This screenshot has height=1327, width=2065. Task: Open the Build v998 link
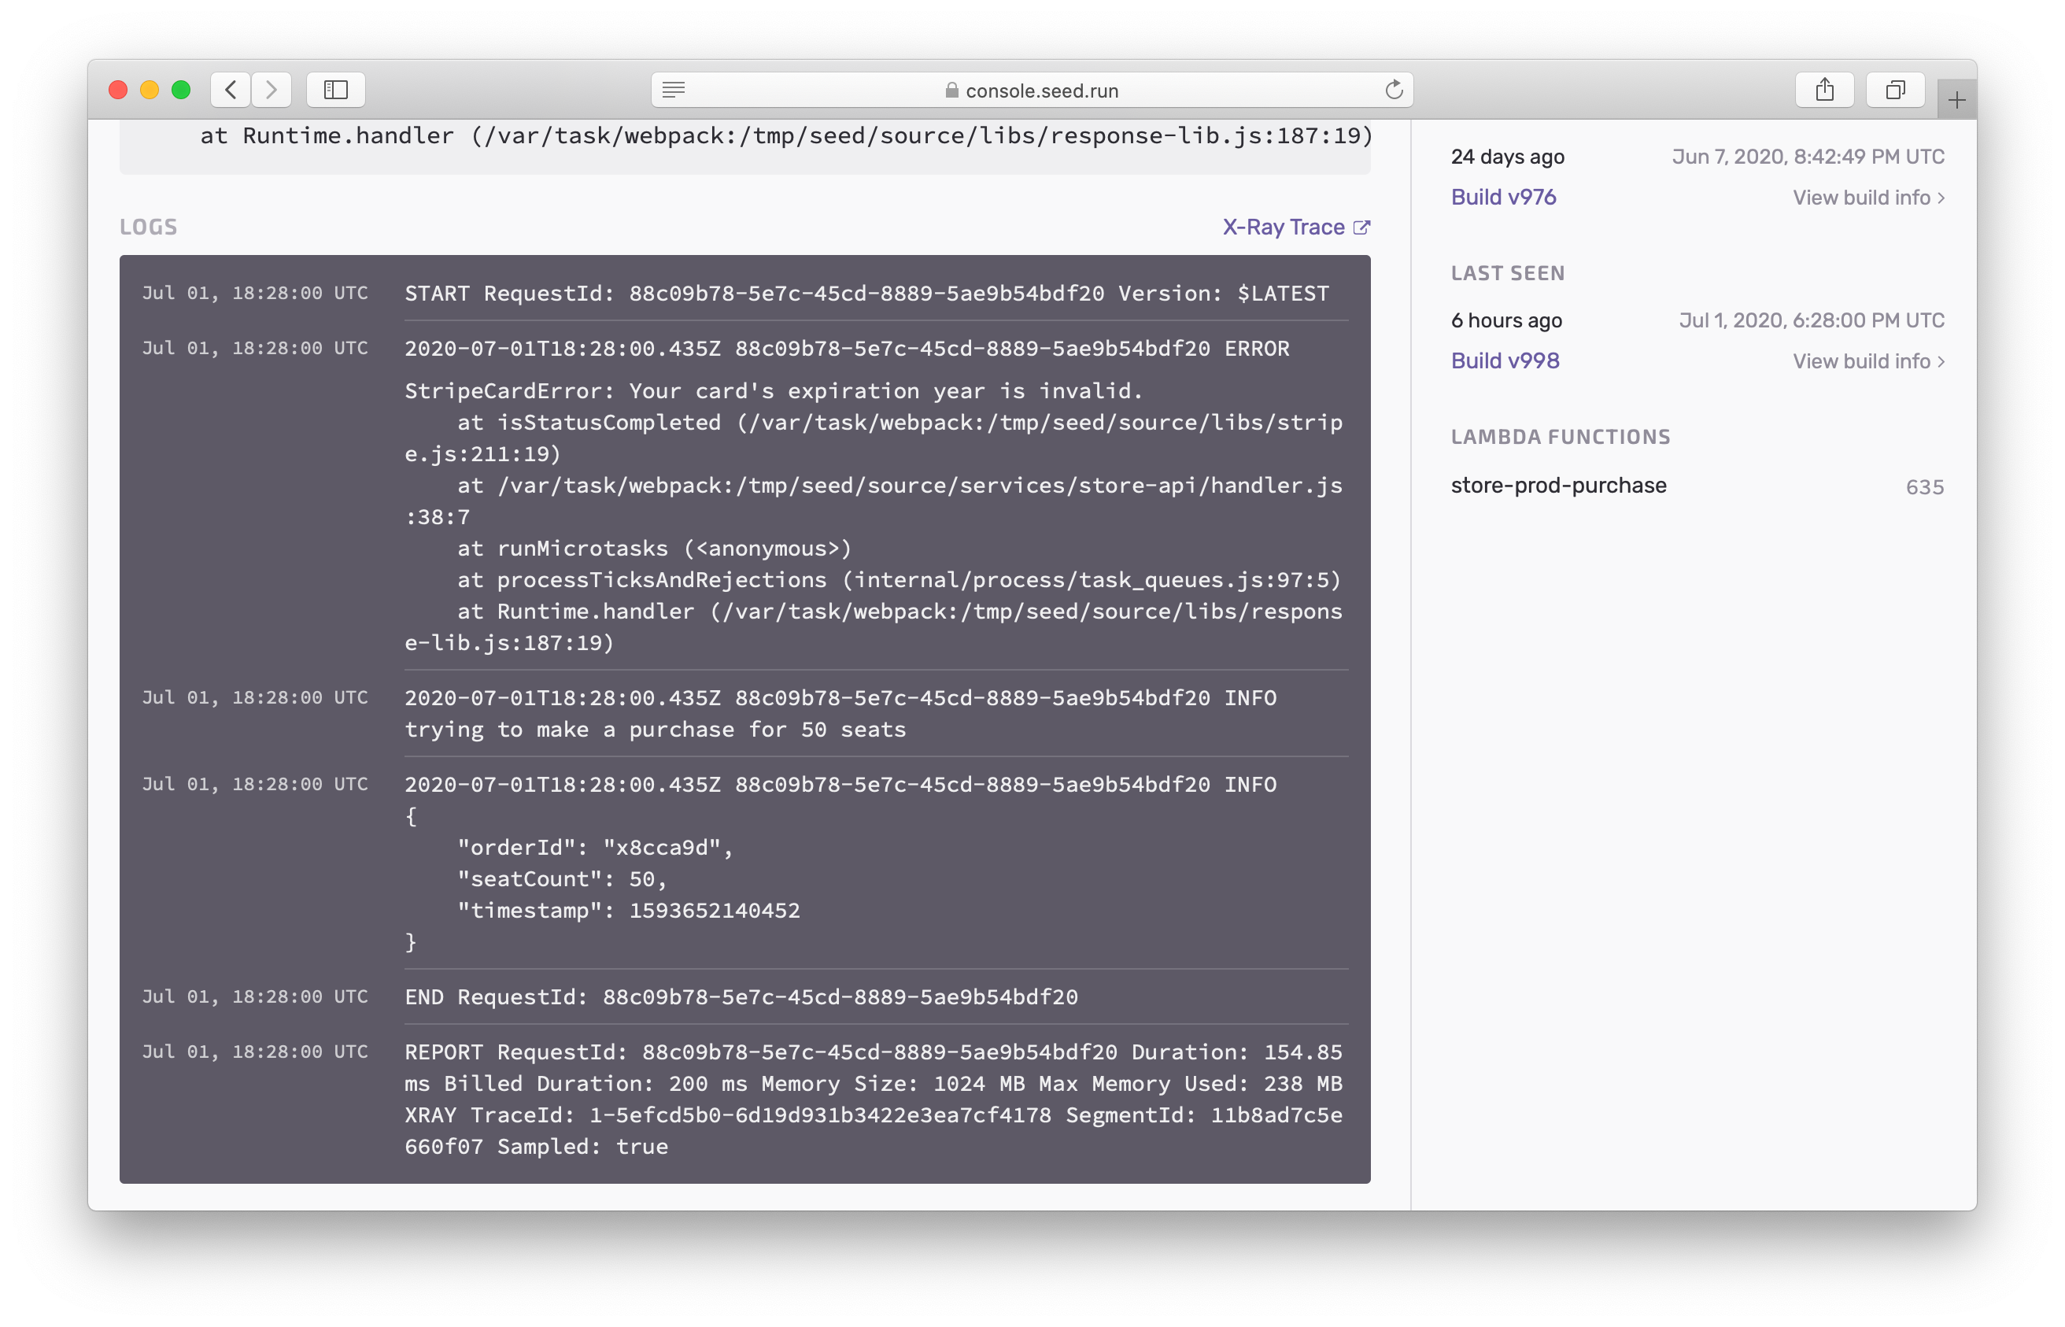coord(1505,361)
